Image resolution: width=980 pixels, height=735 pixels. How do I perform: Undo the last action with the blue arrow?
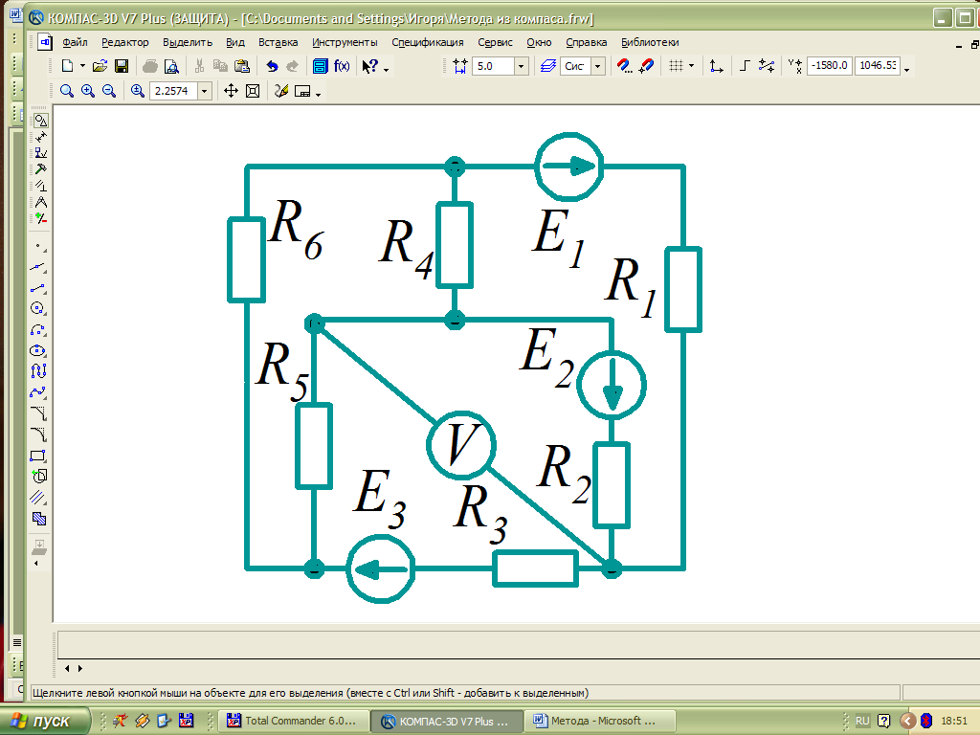pyautogui.click(x=272, y=66)
